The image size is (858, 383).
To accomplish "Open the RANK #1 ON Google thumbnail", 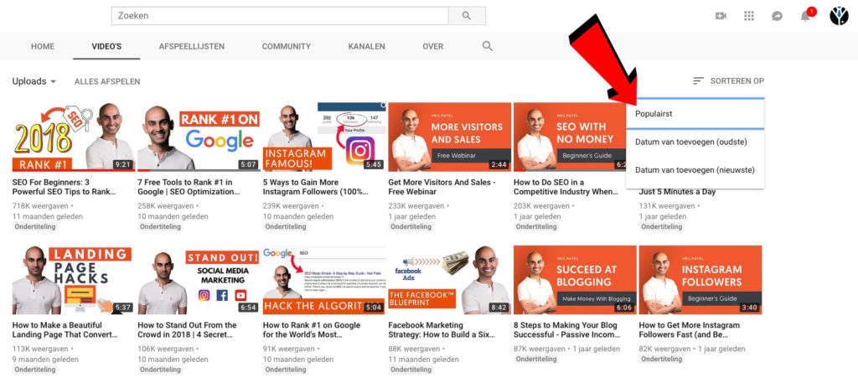I will [x=199, y=137].
